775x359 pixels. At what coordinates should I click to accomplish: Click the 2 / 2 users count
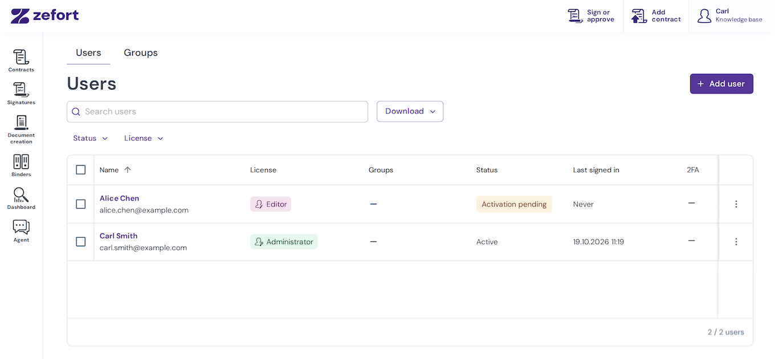point(726,332)
